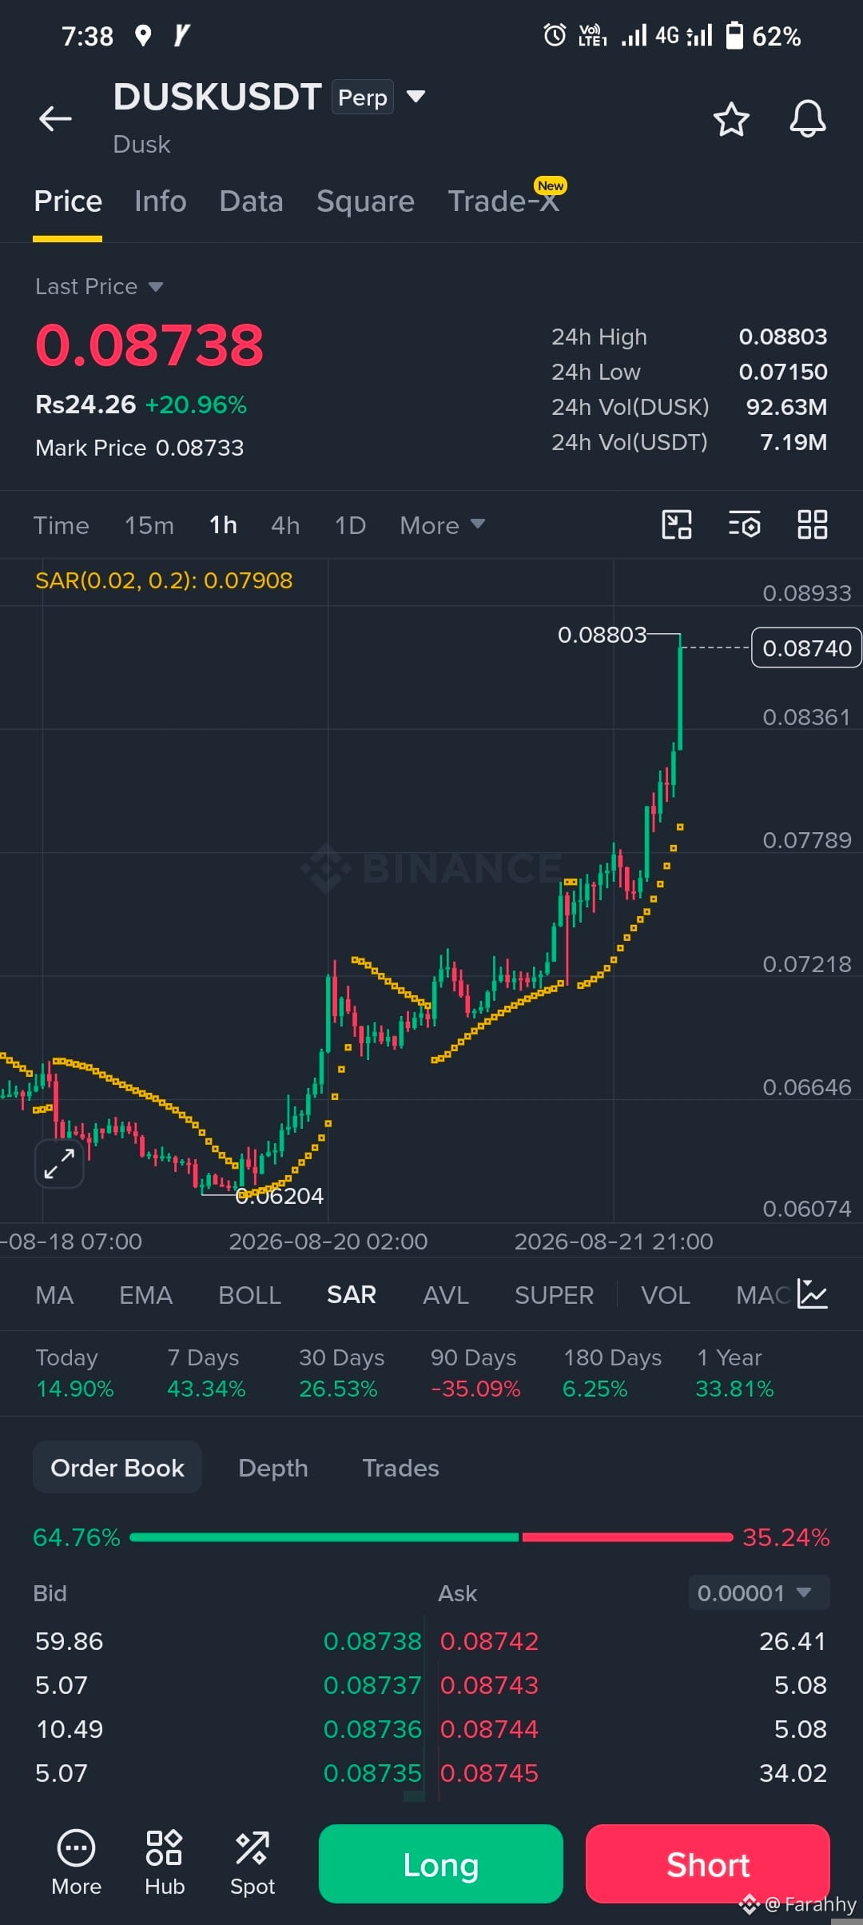Screen dimensions: 863x1925
Task: Tap the green Long button
Action: 441,1864
